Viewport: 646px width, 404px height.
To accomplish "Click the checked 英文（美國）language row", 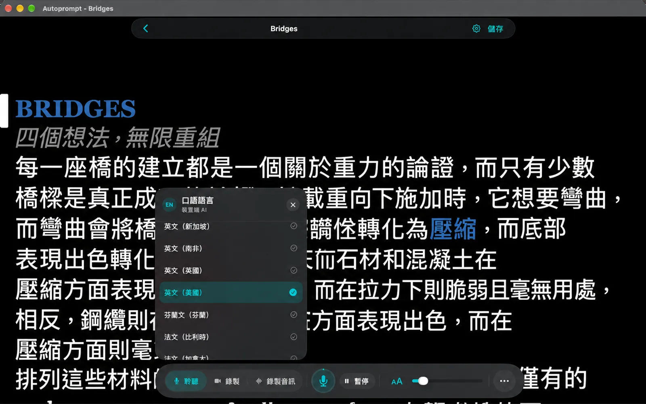I will [231, 292].
